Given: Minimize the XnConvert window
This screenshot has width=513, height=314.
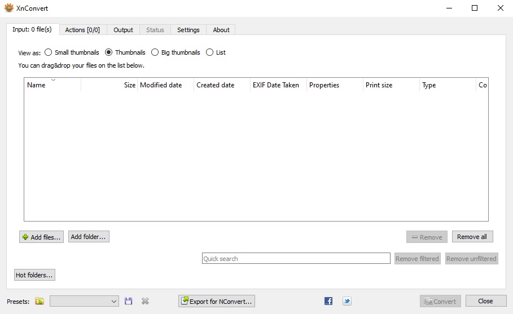Looking at the screenshot, I should (x=449, y=8).
